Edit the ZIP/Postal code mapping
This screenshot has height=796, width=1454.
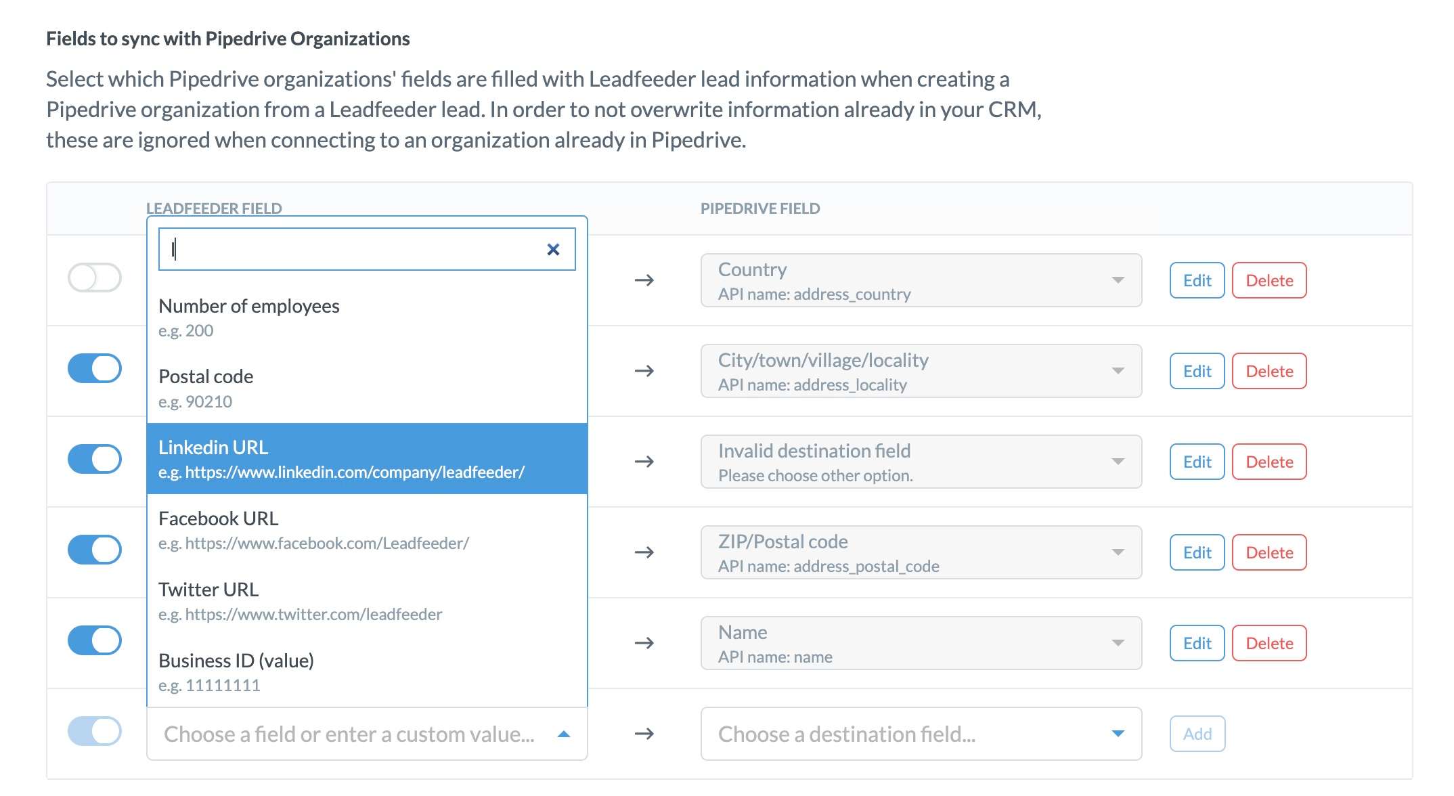1197,552
